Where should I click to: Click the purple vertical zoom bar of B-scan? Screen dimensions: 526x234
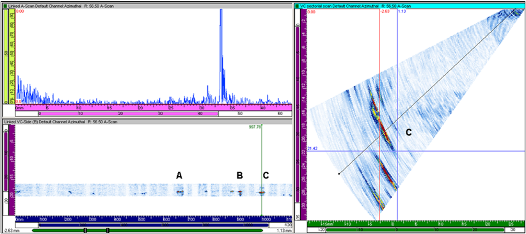point(5,161)
